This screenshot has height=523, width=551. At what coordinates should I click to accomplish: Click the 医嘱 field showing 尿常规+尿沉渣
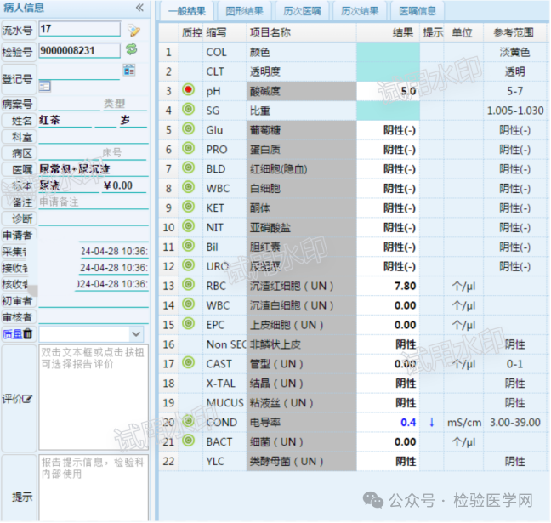[94, 169]
